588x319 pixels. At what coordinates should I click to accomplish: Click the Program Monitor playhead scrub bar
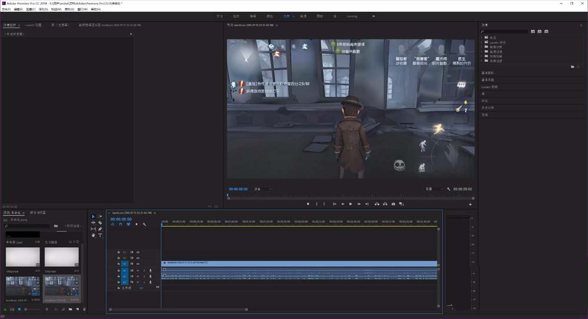coord(350,196)
